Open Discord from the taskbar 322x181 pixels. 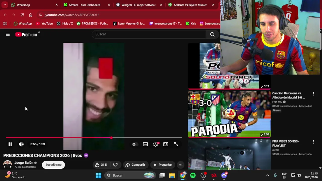[x=224, y=175]
